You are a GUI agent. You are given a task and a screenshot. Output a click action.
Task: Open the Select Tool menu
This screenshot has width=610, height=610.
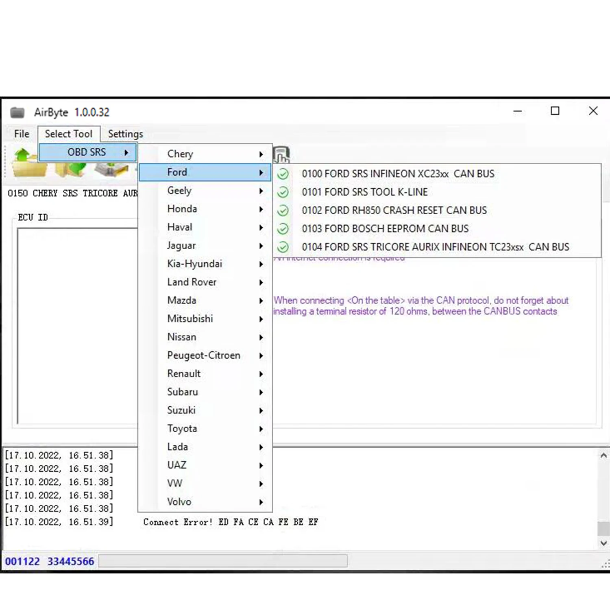(69, 134)
